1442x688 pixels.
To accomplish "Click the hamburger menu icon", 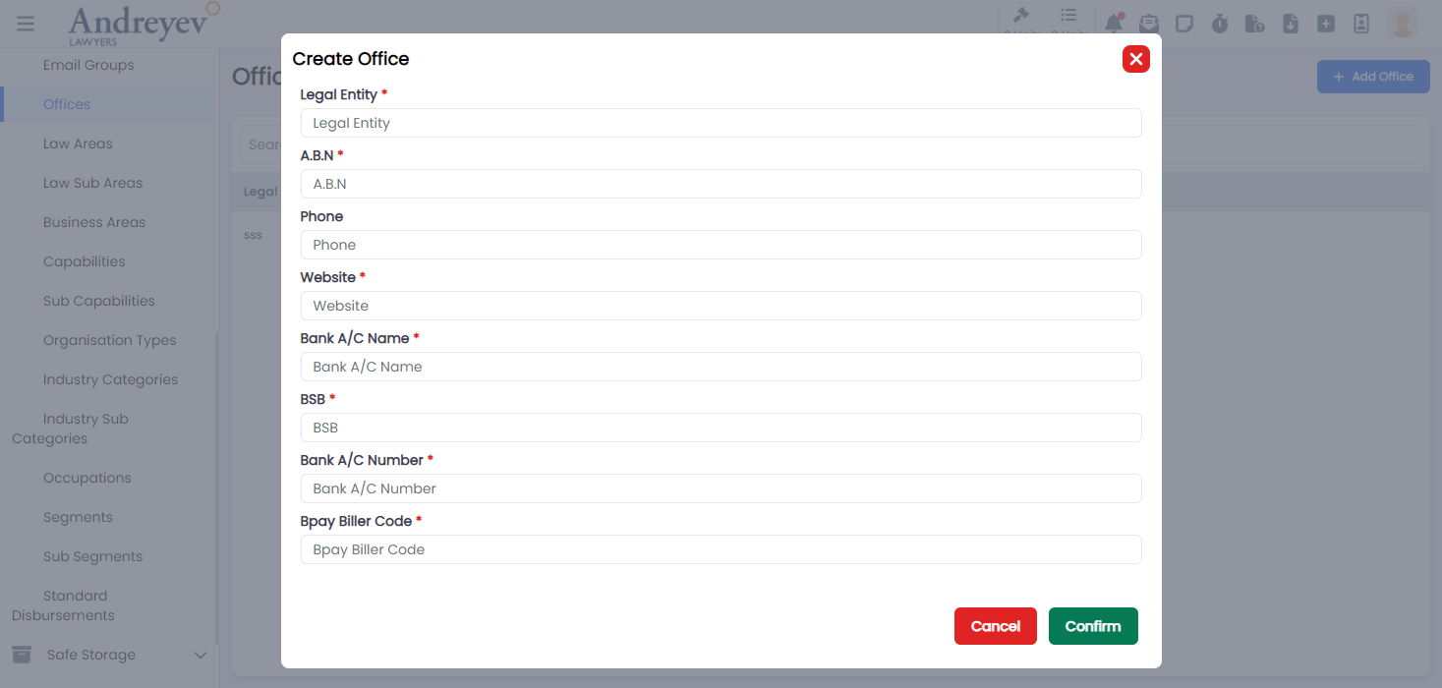I will [26, 24].
